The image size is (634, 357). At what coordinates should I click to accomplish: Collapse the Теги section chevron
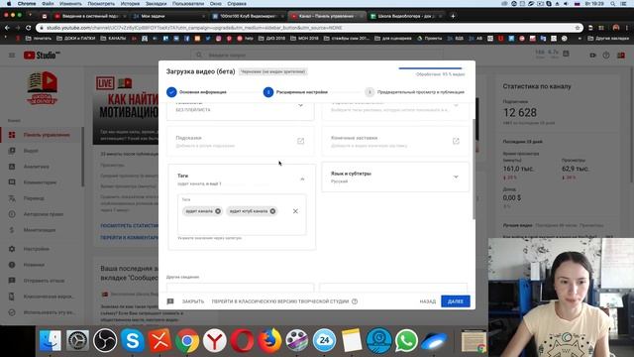(302, 178)
